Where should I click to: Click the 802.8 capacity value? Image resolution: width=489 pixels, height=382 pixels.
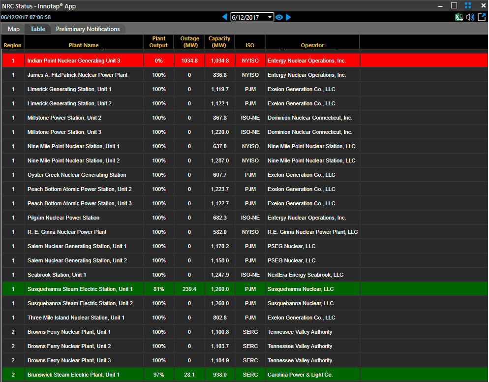tap(220, 318)
